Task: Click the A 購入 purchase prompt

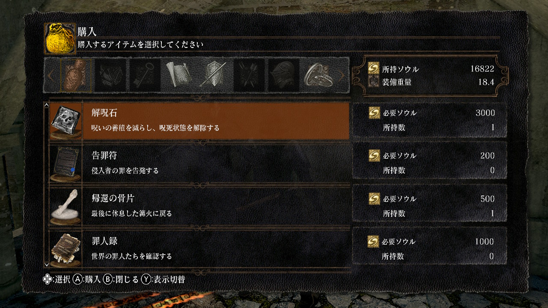Action: click(87, 279)
